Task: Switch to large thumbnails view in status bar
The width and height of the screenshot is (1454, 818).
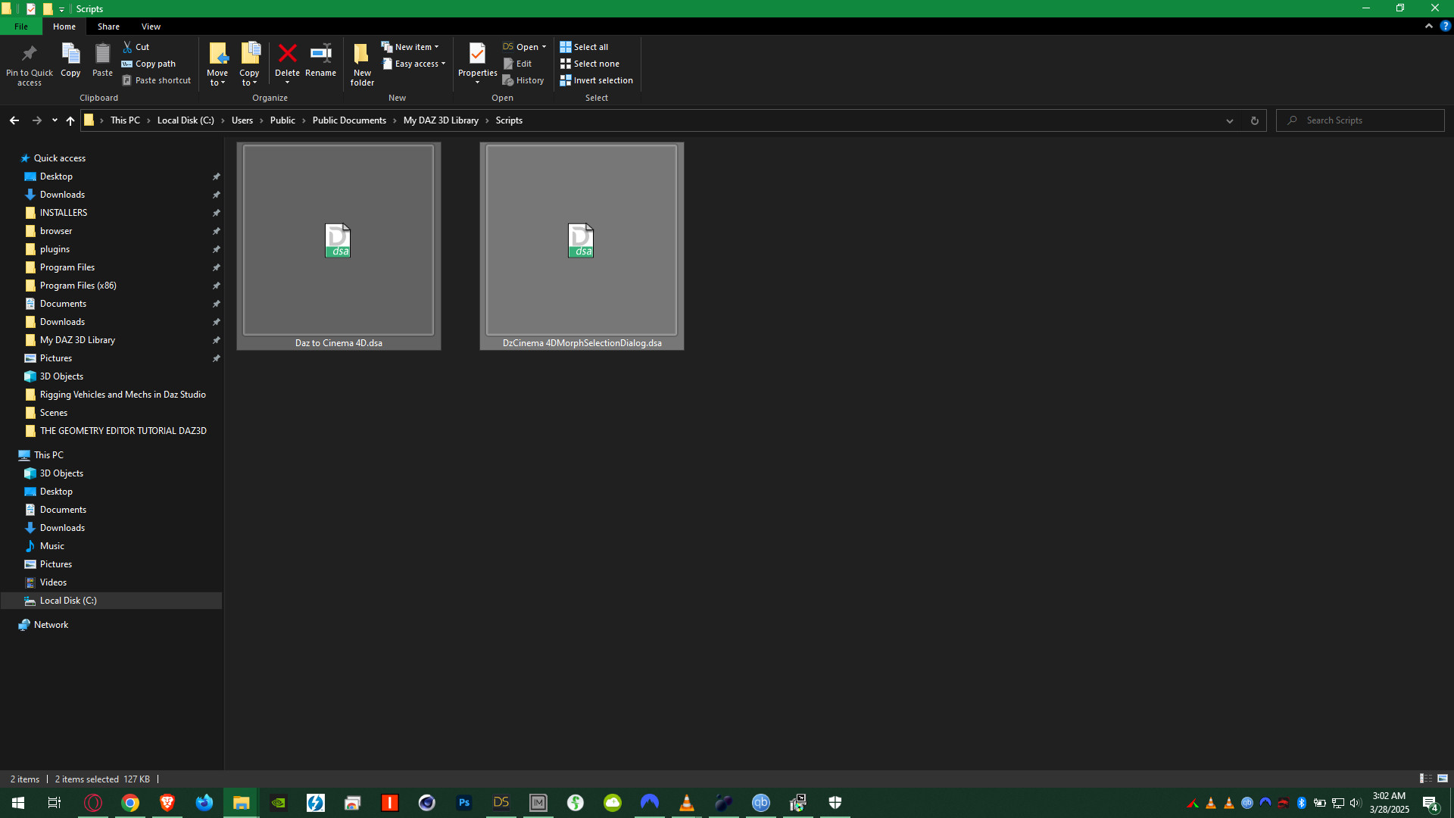Action: [x=1443, y=779]
